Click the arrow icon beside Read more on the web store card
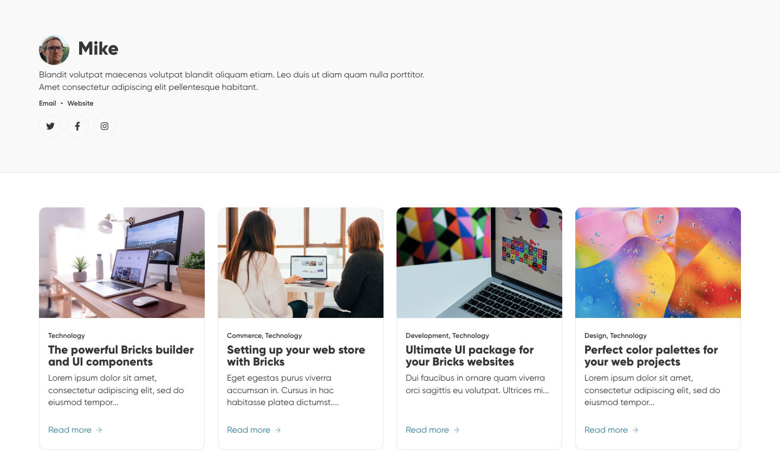Screen dimensions: 780x476 [x=278, y=430]
